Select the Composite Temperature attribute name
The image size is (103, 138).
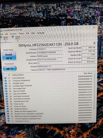tap(21, 80)
